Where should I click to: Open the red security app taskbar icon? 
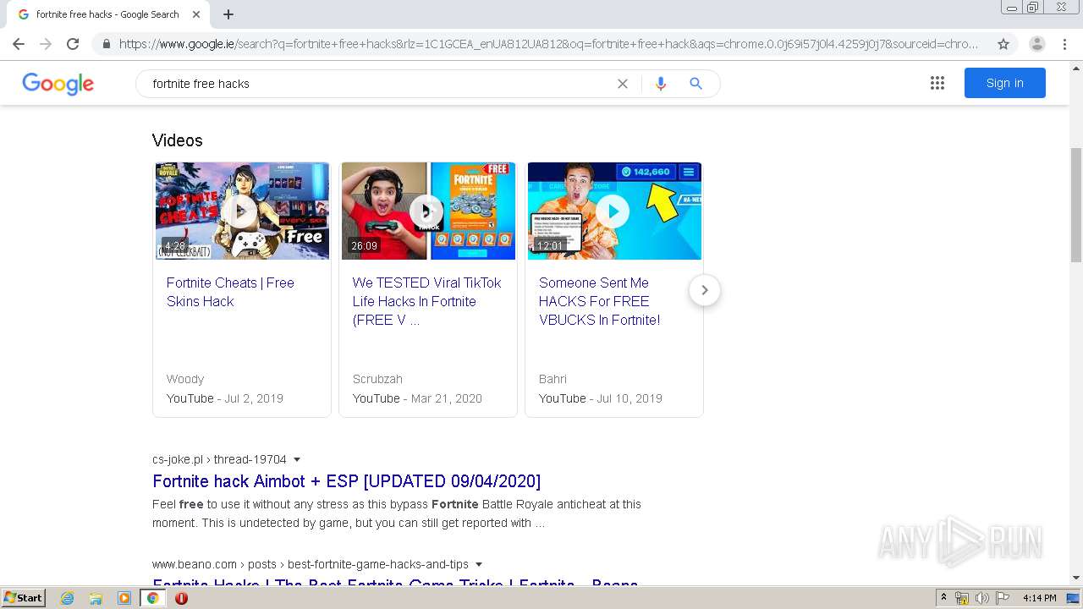coord(181,598)
